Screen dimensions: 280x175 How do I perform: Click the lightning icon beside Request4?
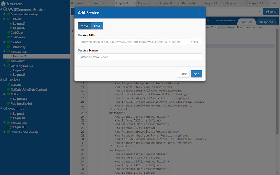pyautogui.click(x=11, y=24)
